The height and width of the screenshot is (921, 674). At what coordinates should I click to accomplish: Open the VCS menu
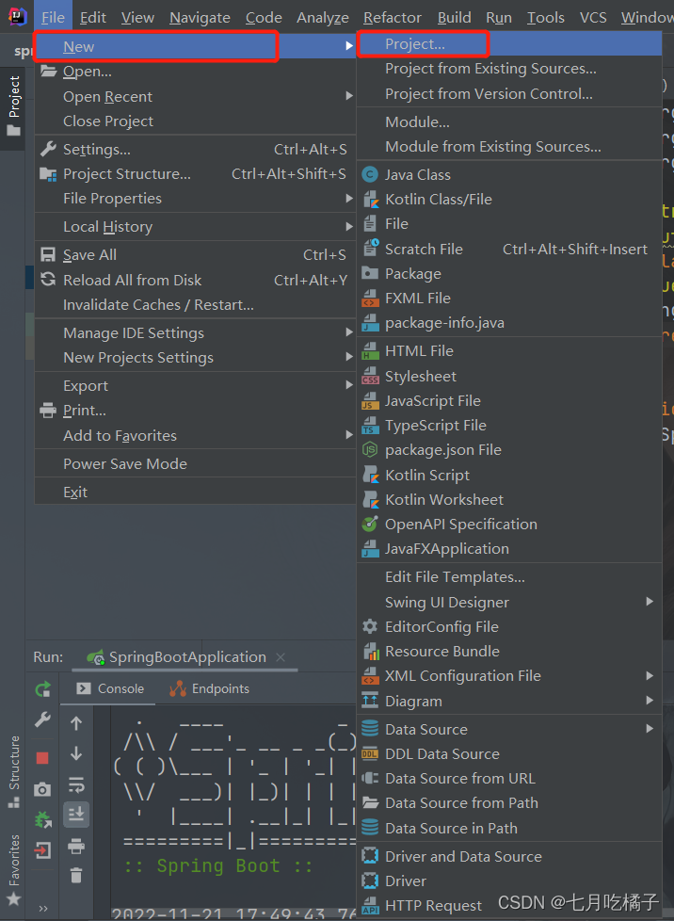[x=593, y=18]
